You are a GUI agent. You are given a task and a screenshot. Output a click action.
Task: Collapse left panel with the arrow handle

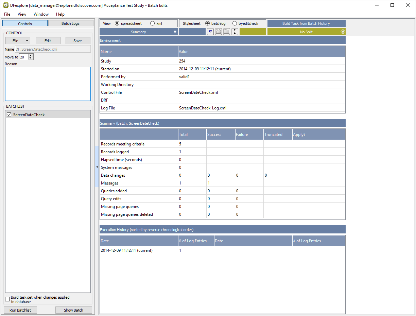[x=97, y=167]
